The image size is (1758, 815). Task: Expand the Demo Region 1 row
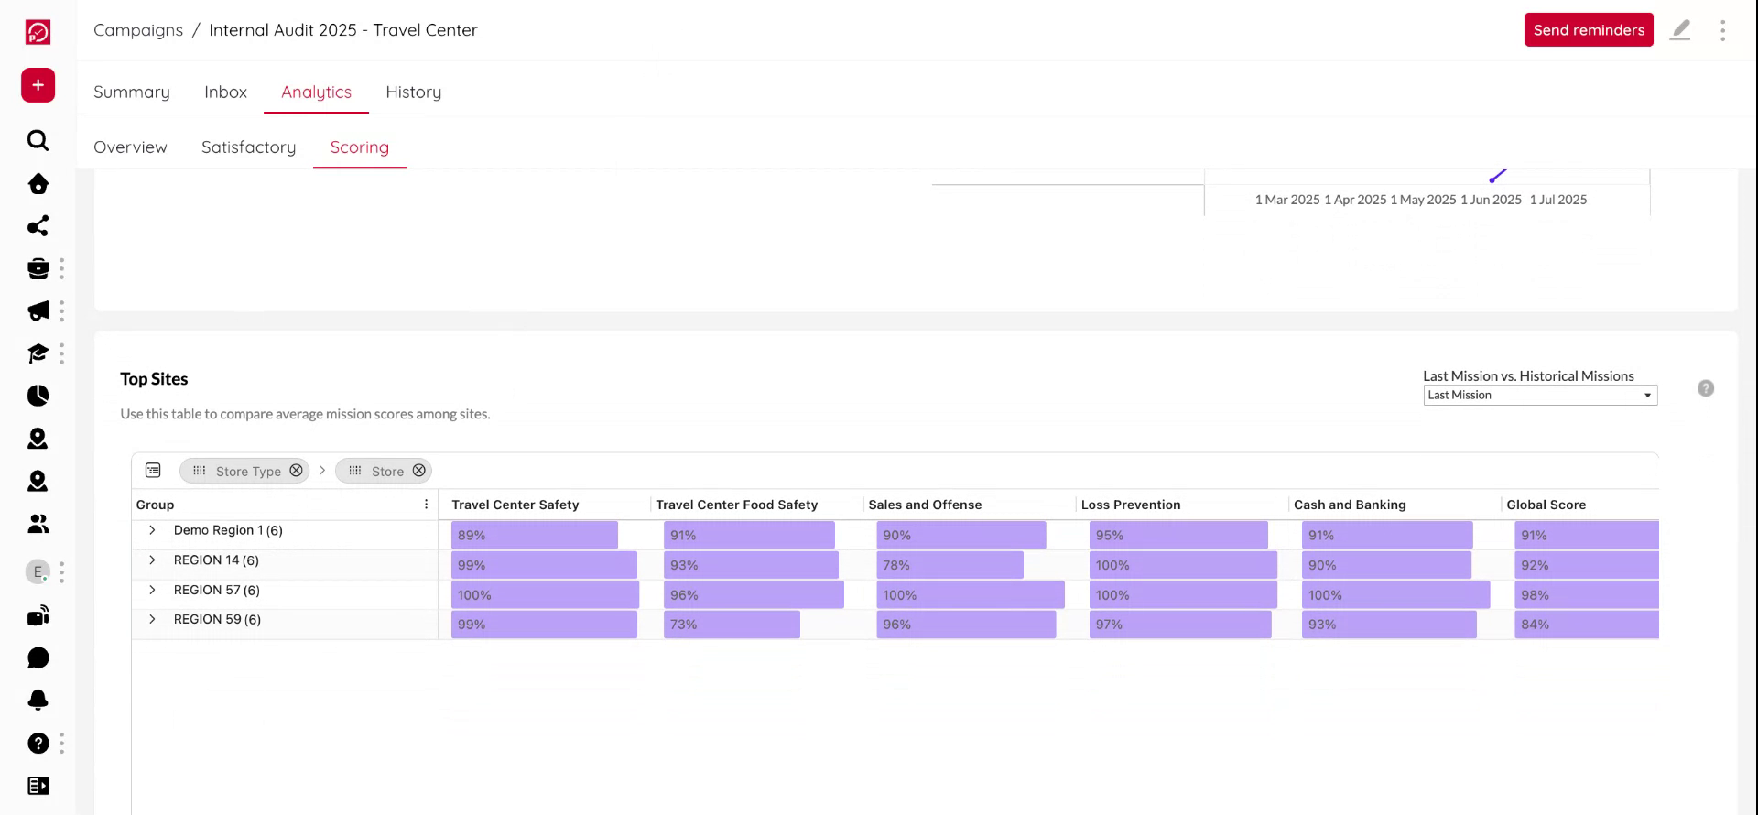pos(152,530)
